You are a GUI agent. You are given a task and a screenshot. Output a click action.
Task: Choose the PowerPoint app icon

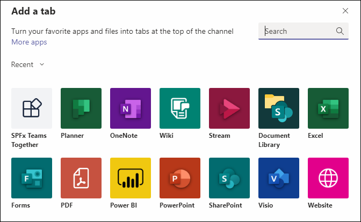tap(180, 178)
